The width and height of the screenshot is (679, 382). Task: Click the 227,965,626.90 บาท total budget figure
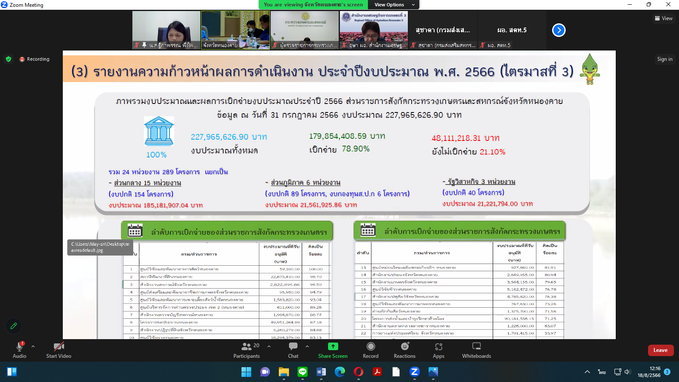point(229,137)
